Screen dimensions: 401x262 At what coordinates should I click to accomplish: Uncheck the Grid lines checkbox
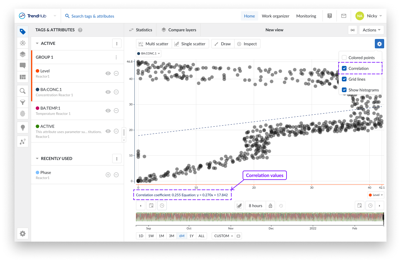coord(344,79)
